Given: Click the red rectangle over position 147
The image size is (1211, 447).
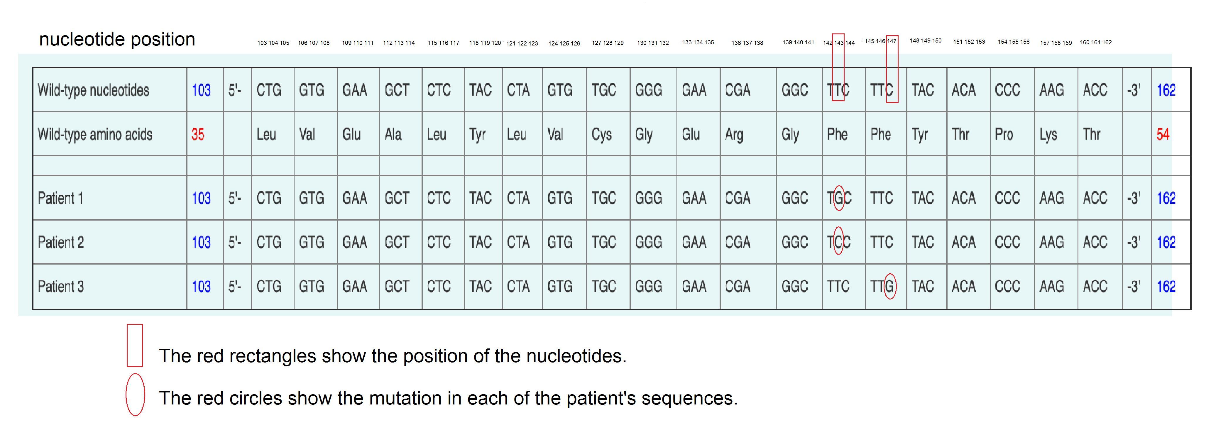Looking at the screenshot, I should 892,69.
